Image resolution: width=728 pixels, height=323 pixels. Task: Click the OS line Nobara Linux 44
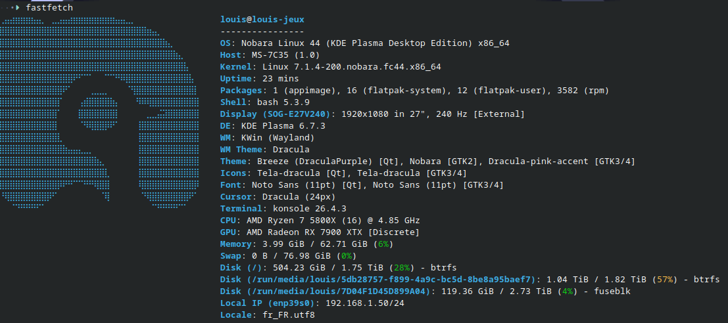point(364,43)
